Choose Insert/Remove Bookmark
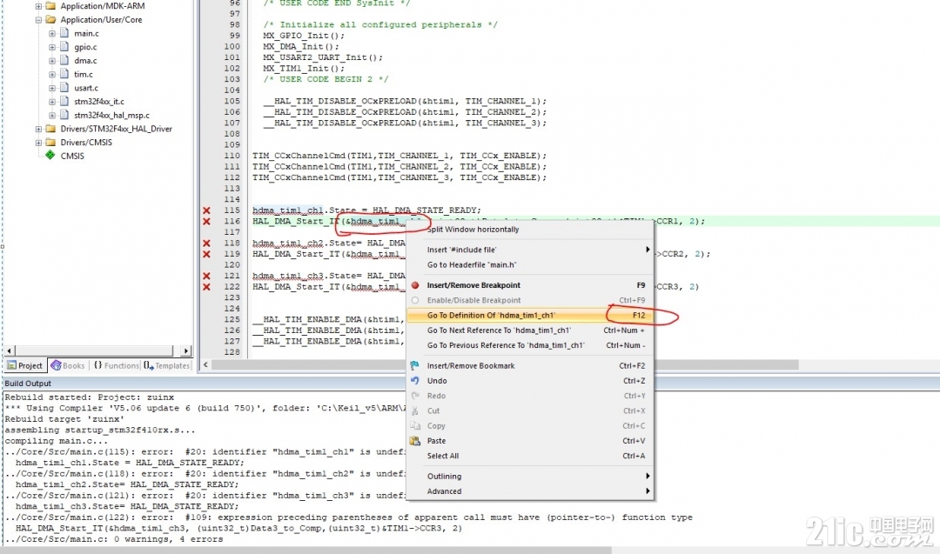The image size is (940, 554). (x=530, y=365)
